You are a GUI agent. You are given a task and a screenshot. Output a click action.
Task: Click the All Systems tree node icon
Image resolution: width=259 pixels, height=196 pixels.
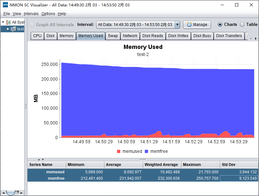[9, 22]
